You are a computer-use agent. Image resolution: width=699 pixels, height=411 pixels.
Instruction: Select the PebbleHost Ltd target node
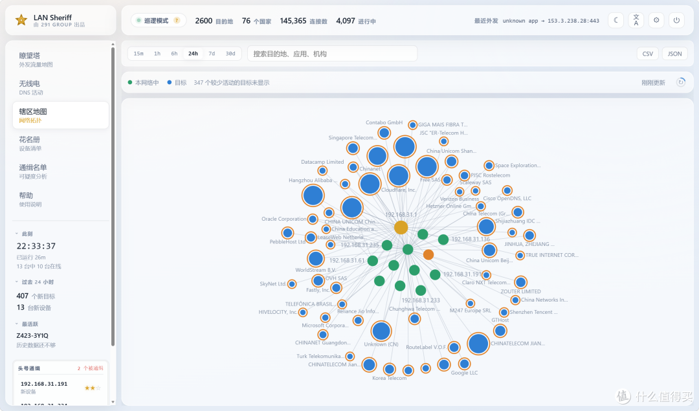click(287, 233)
